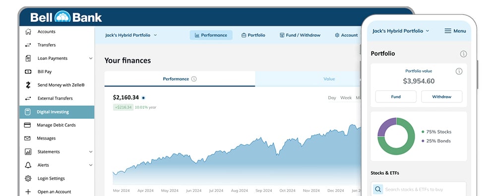Click the 25% Bonds legend label
Viewport: 495px width, 196px height.
click(438, 141)
